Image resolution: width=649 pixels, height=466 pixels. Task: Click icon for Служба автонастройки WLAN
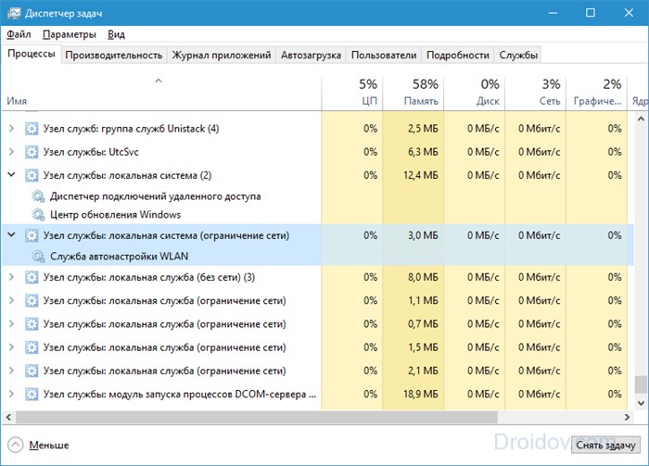(38, 257)
